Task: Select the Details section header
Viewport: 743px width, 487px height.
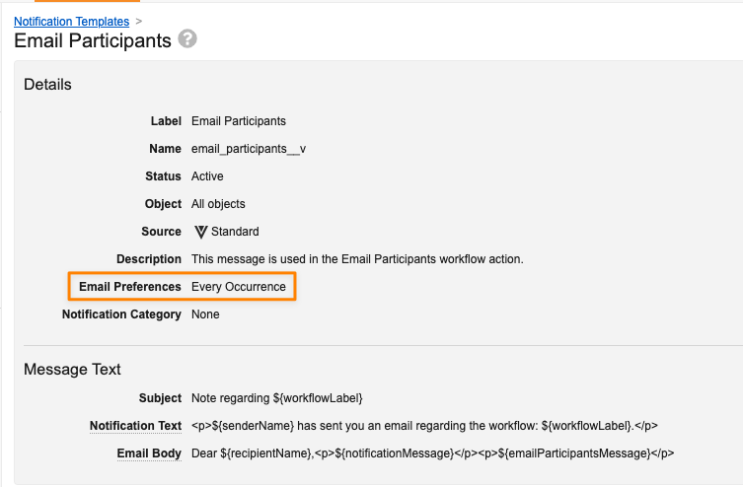Action: point(47,85)
